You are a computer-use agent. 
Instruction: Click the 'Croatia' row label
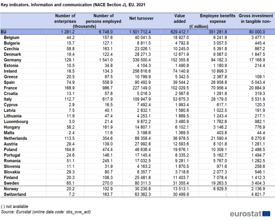11,94
